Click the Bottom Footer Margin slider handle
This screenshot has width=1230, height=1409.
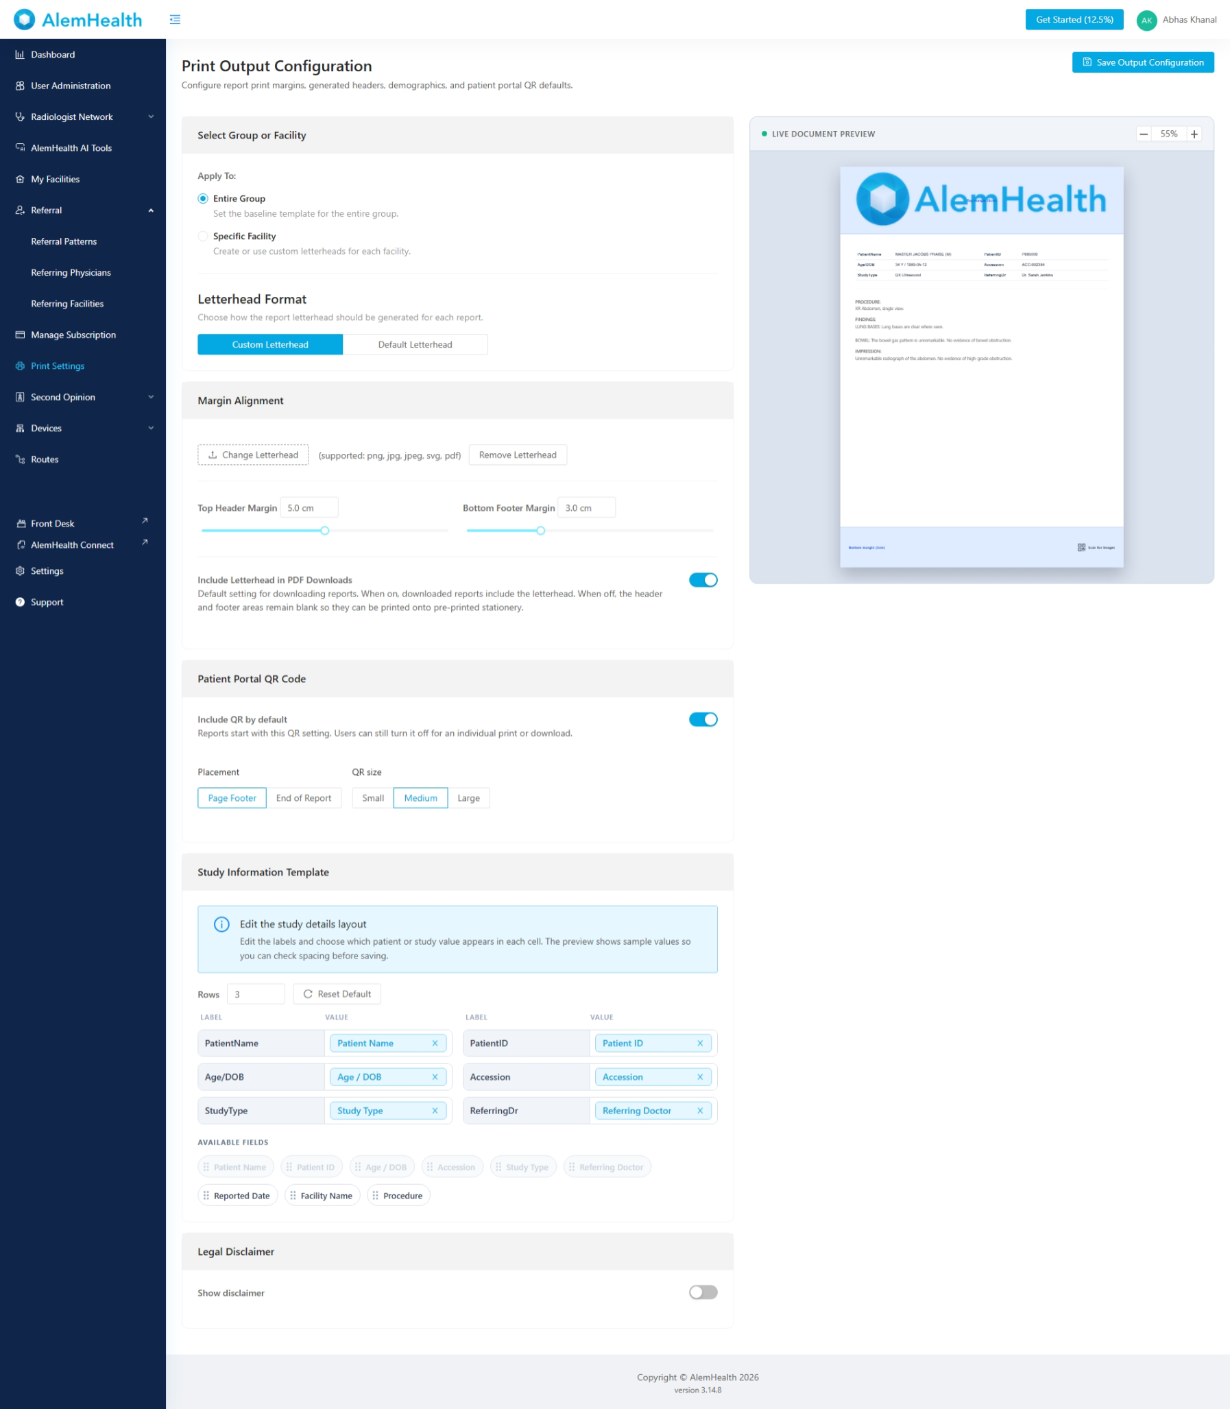click(541, 531)
